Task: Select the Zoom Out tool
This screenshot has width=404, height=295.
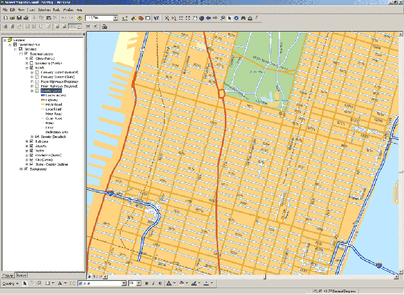Action: [x=174, y=18]
